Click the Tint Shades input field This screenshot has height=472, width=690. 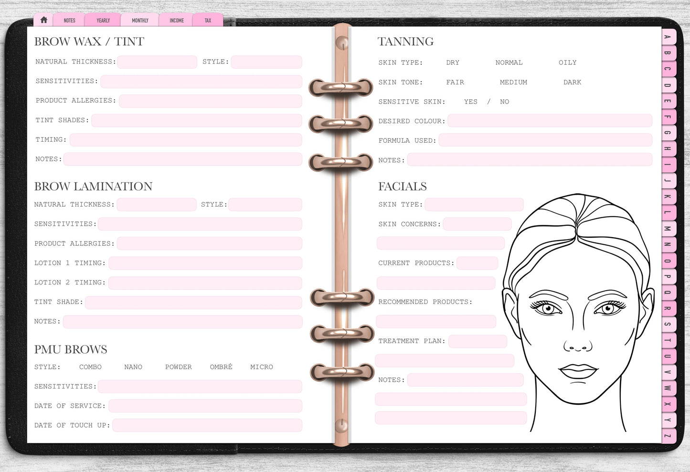(x=196, y=120)
